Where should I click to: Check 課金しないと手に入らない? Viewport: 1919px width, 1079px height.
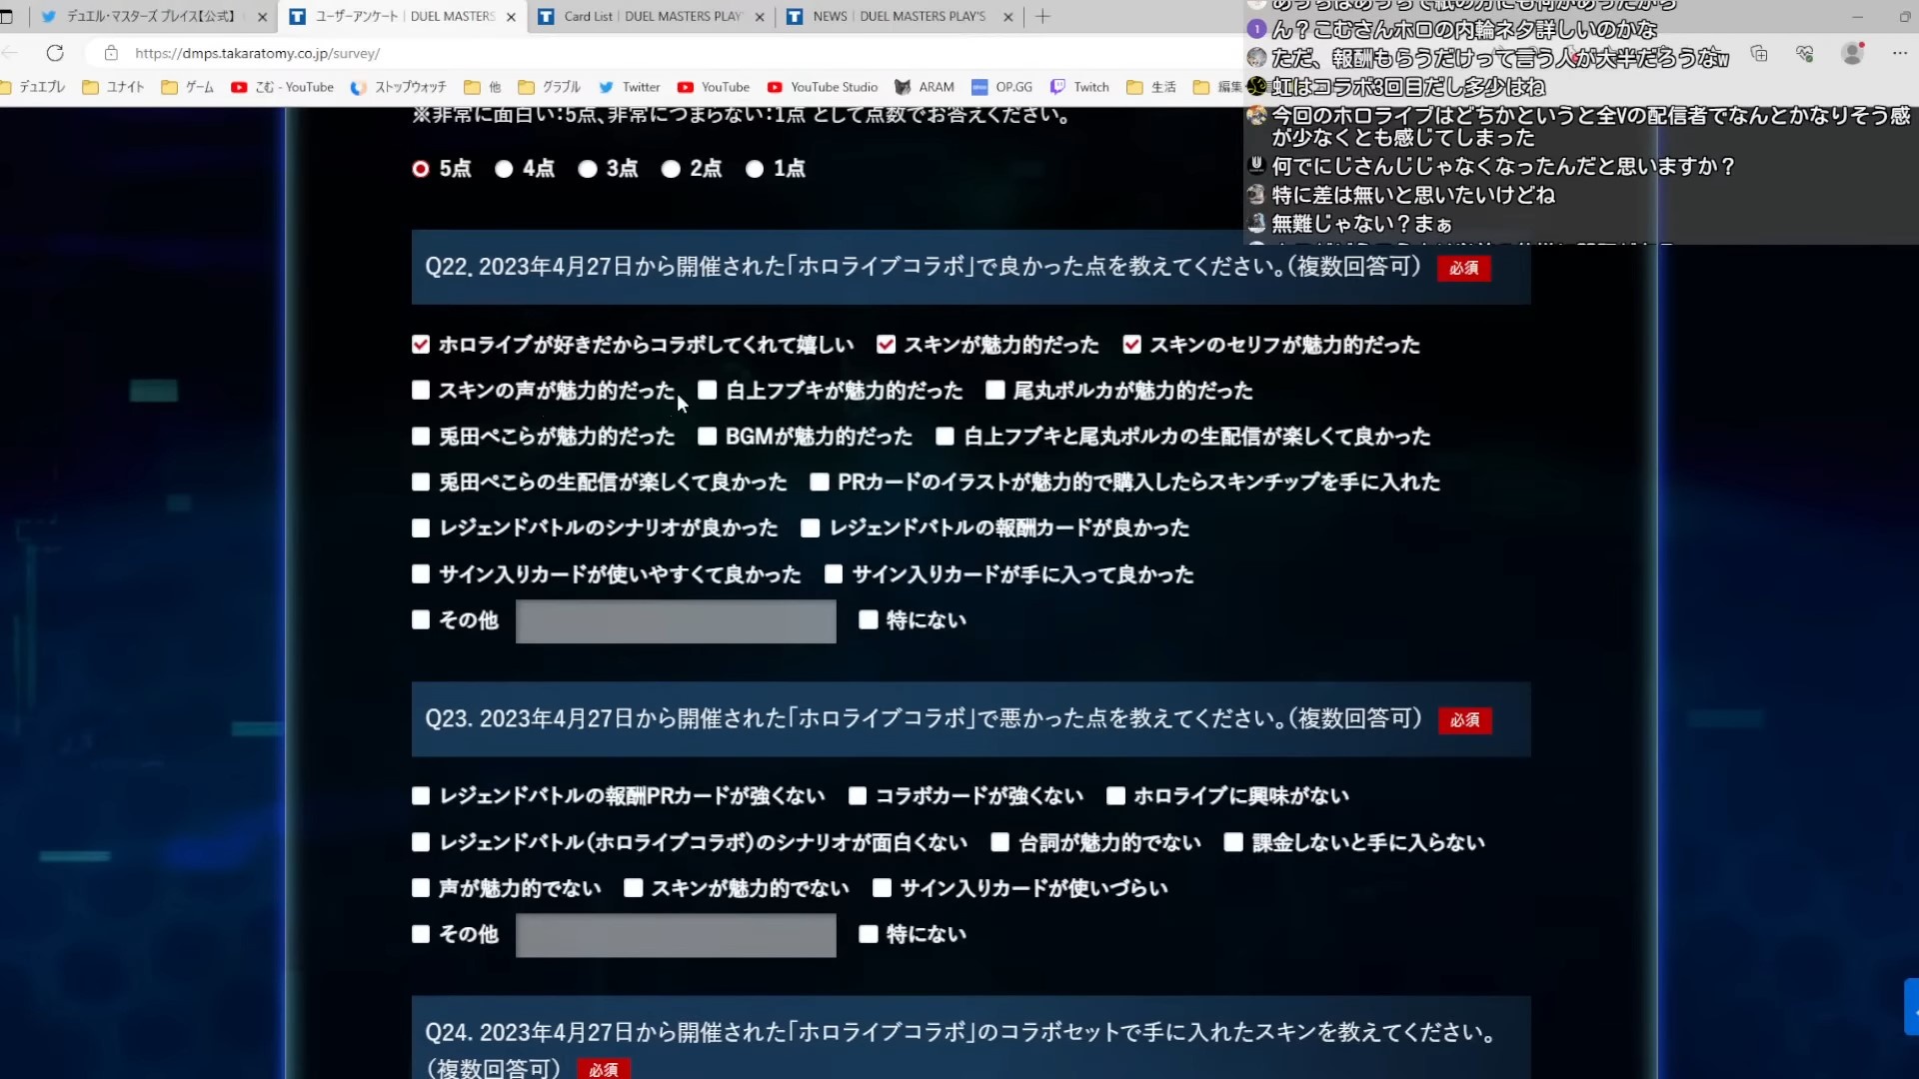1233,843
